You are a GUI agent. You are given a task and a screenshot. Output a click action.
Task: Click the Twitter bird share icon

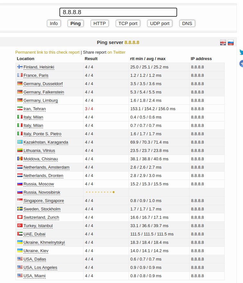(241, 52)
